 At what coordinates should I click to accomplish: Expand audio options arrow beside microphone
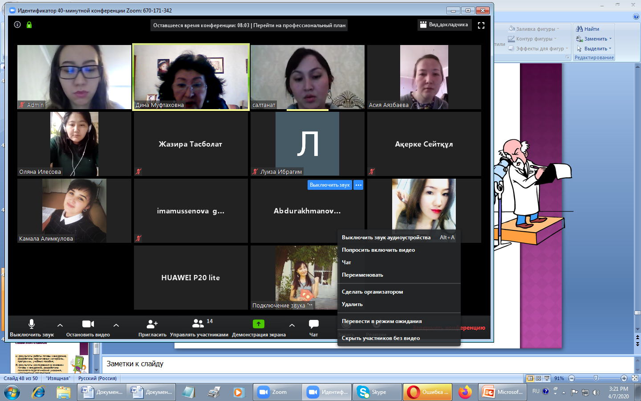60,325
